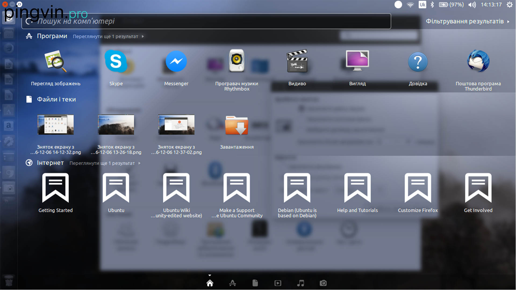Screen dimensions: 516x290
Task: Switch to the Applications lens
Action: click(232, 283)
